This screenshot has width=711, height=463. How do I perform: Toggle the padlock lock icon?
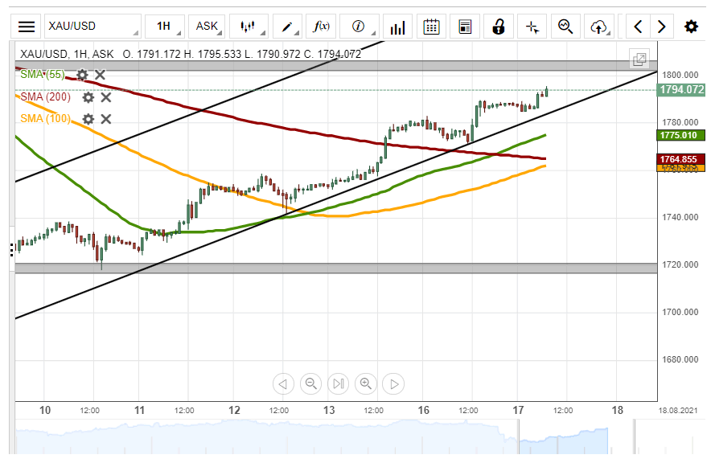tap(499, 27)
